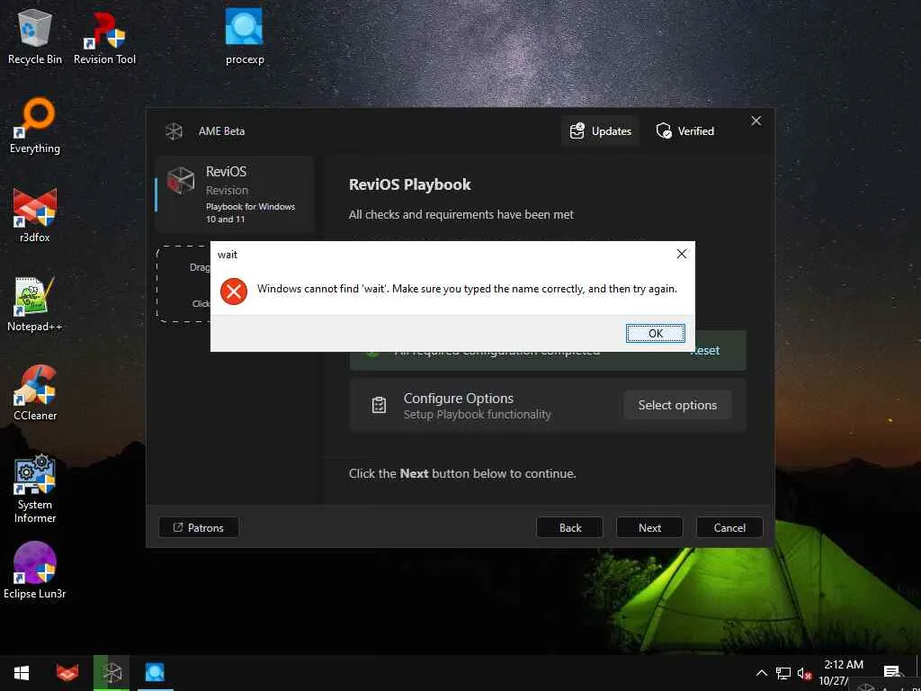Open CCleaner desktop shortcut

[35, 392]
